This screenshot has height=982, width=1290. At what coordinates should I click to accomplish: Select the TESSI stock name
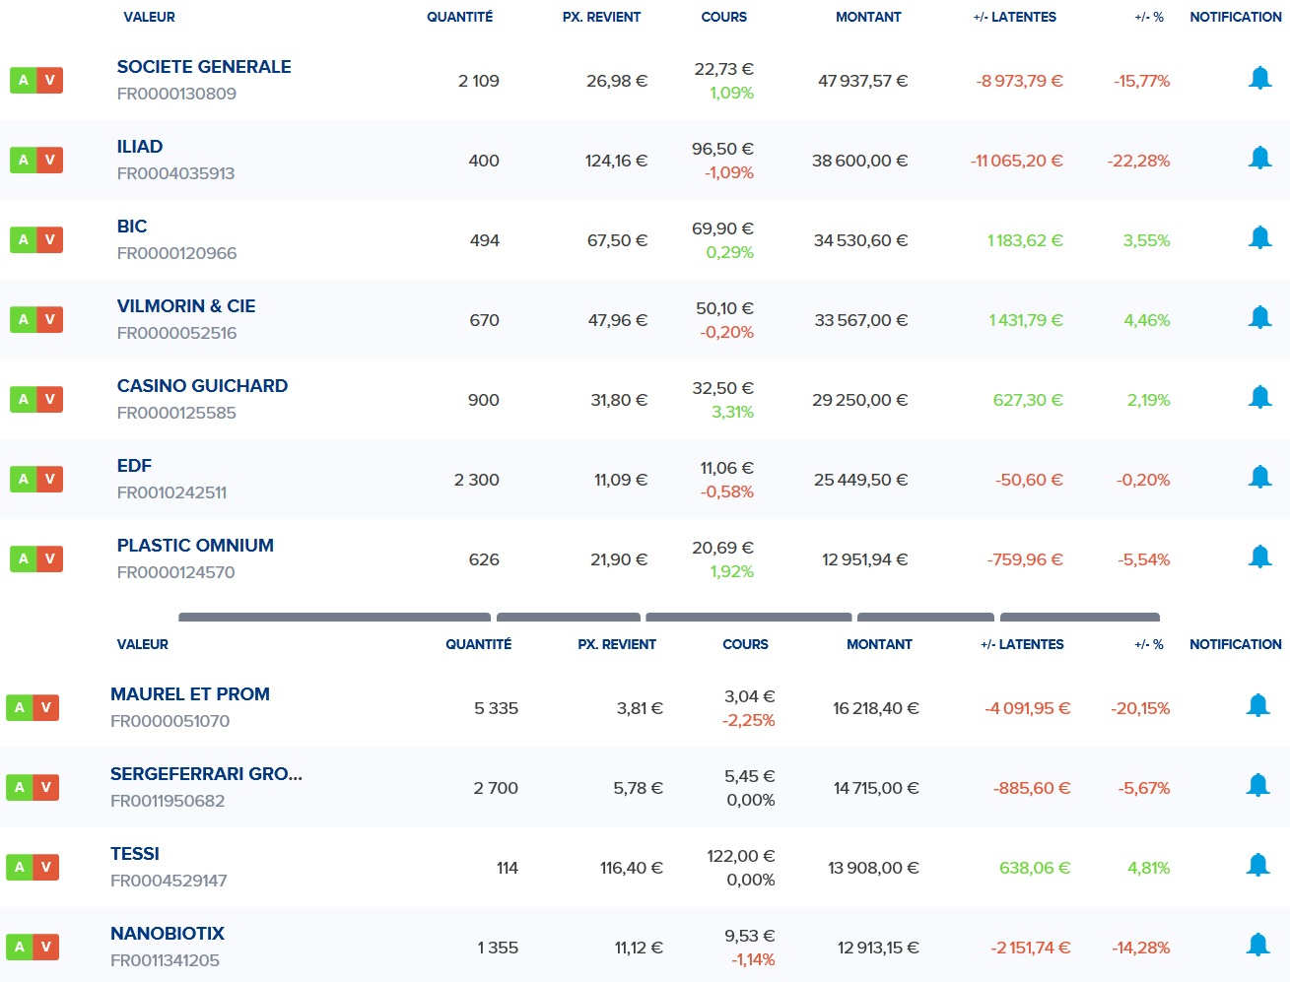(x=135, y=854)
